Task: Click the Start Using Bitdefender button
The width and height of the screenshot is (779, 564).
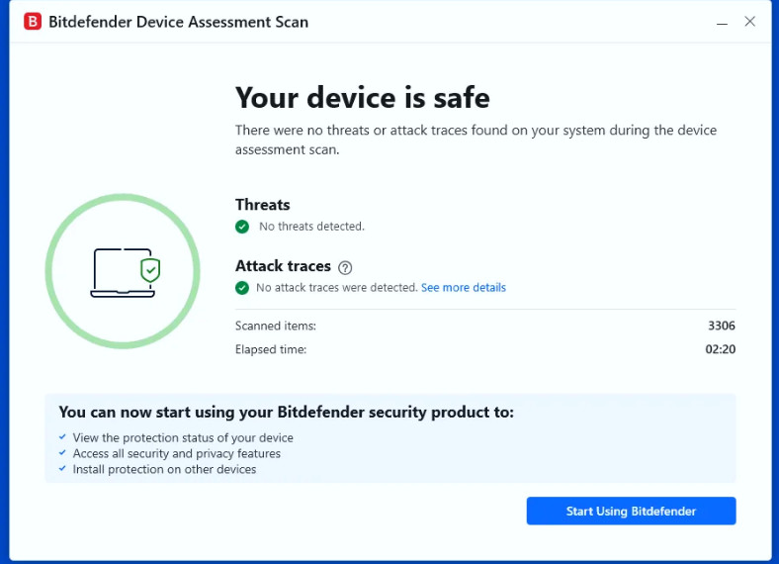Action: [x=631, y=511]
